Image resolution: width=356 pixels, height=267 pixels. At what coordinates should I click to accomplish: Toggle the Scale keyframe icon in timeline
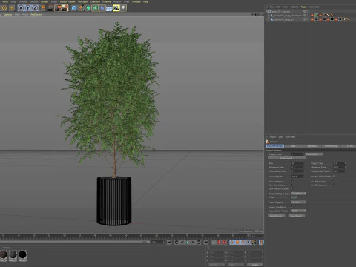click(237, 243)
